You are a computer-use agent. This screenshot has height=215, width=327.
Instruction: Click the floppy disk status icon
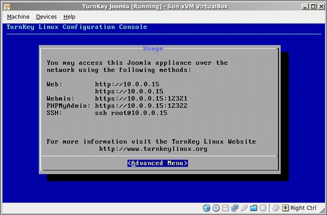tap(226, 208)
